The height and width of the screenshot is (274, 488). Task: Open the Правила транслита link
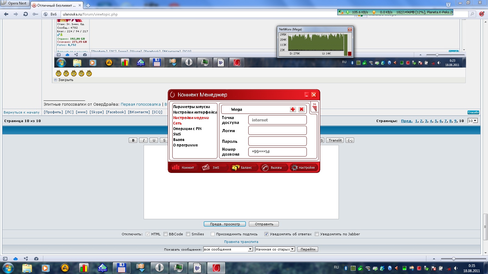[x=241, y=242]
